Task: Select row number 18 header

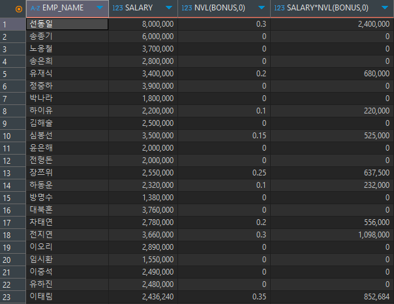Action: [x=13, y=235]
